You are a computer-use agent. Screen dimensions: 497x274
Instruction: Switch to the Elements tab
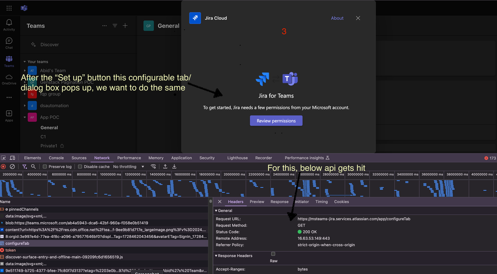[32, 158]
